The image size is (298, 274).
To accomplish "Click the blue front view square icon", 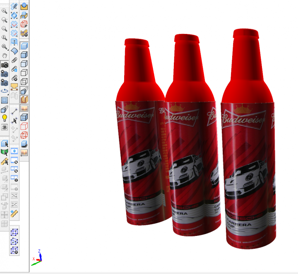I will 5,100.
